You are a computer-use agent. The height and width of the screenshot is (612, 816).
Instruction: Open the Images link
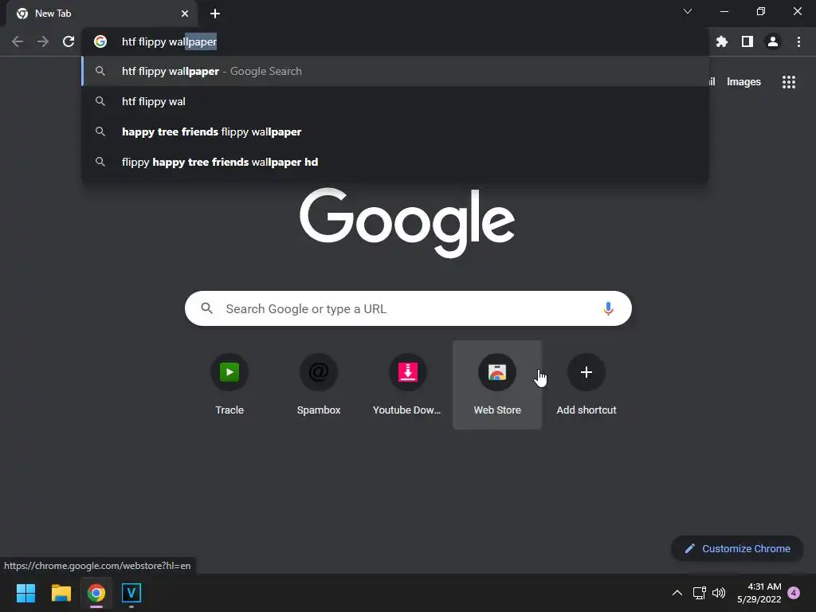(x=743, y=82)
